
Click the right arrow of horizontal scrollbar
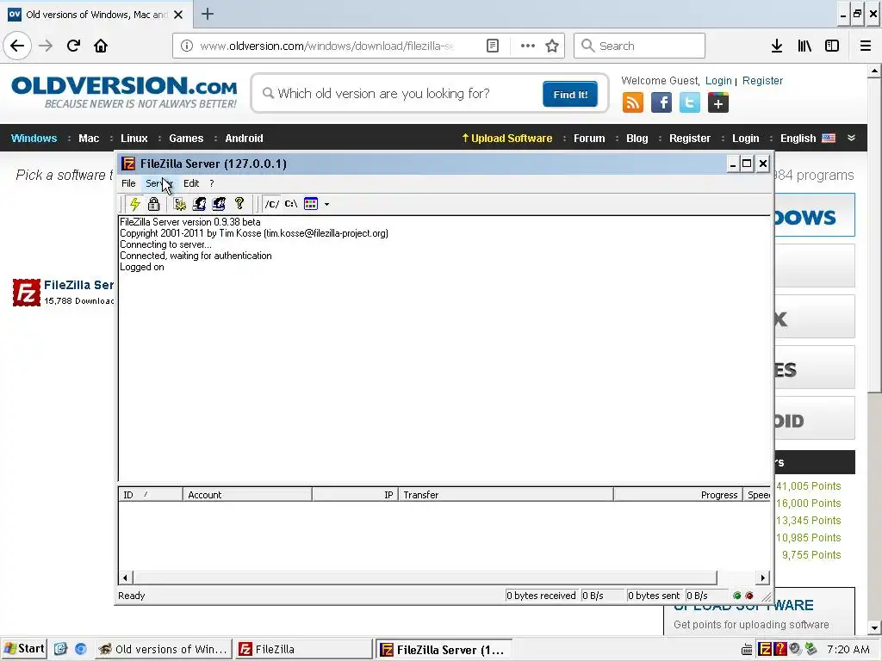click(x=763, y=578)
